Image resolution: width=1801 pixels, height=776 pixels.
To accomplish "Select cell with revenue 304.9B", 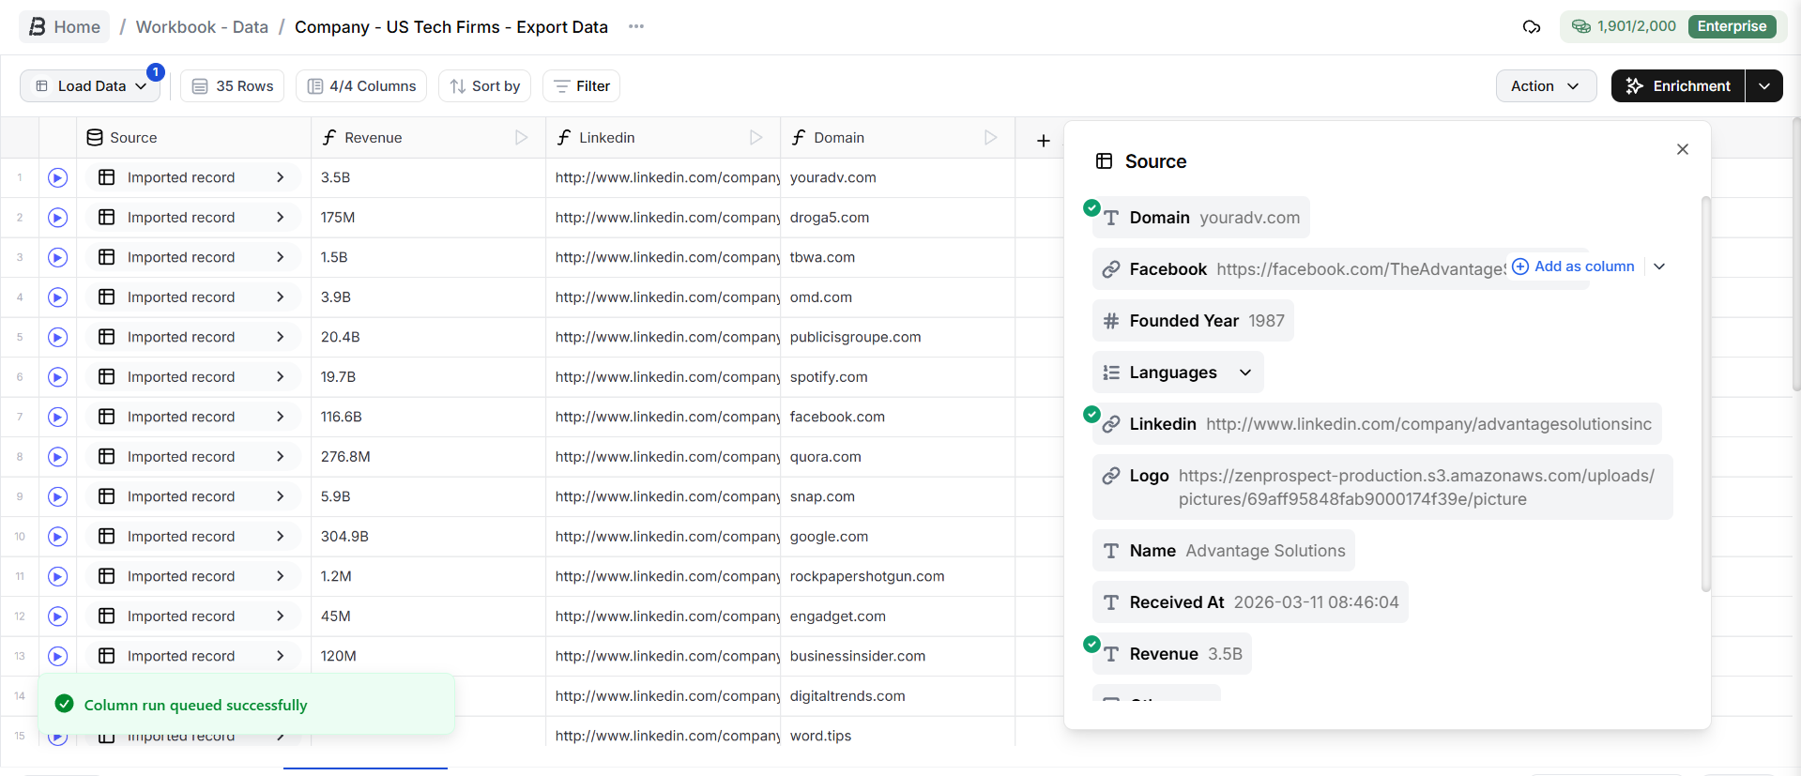I will point(428,537).
